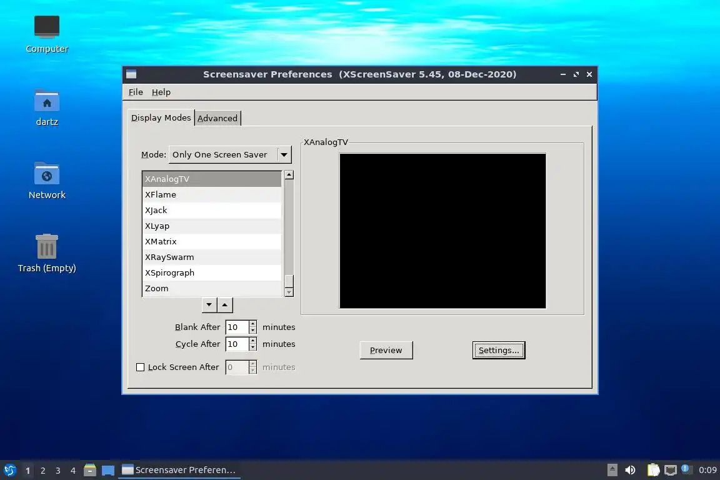
Task: Click the Preview button
Action: tap(386, 350)
